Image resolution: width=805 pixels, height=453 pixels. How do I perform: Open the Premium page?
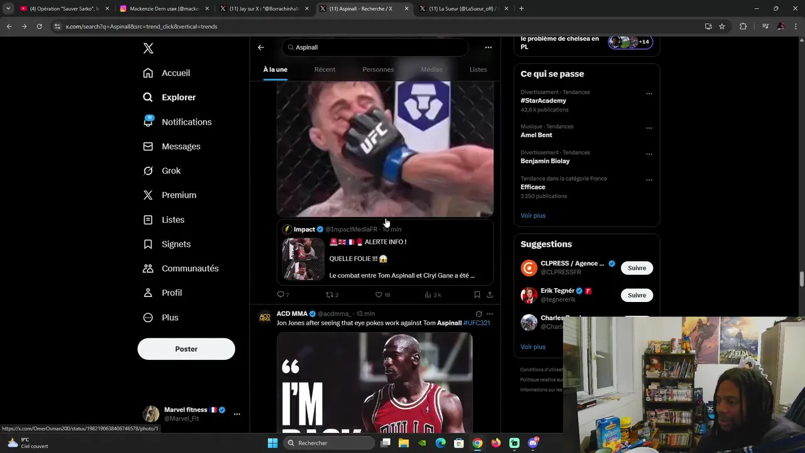tap(170, 195)
